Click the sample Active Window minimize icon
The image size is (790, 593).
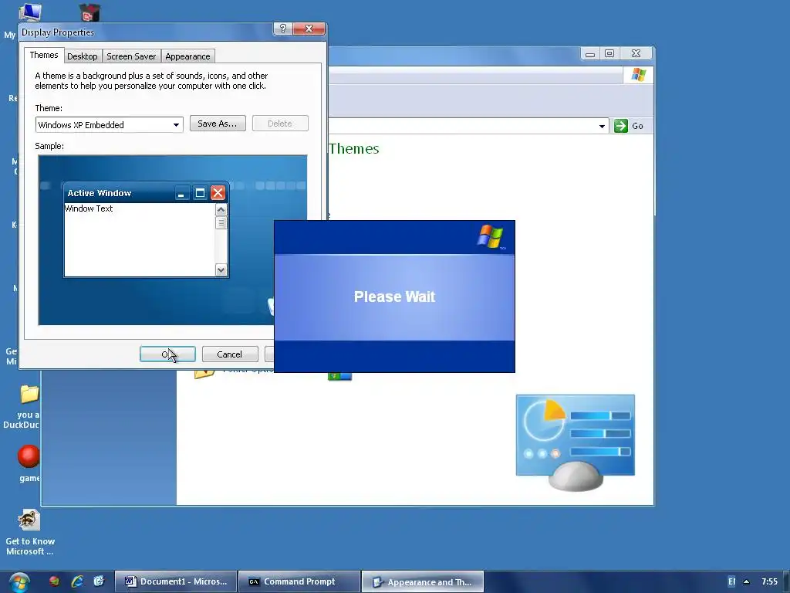181,192
